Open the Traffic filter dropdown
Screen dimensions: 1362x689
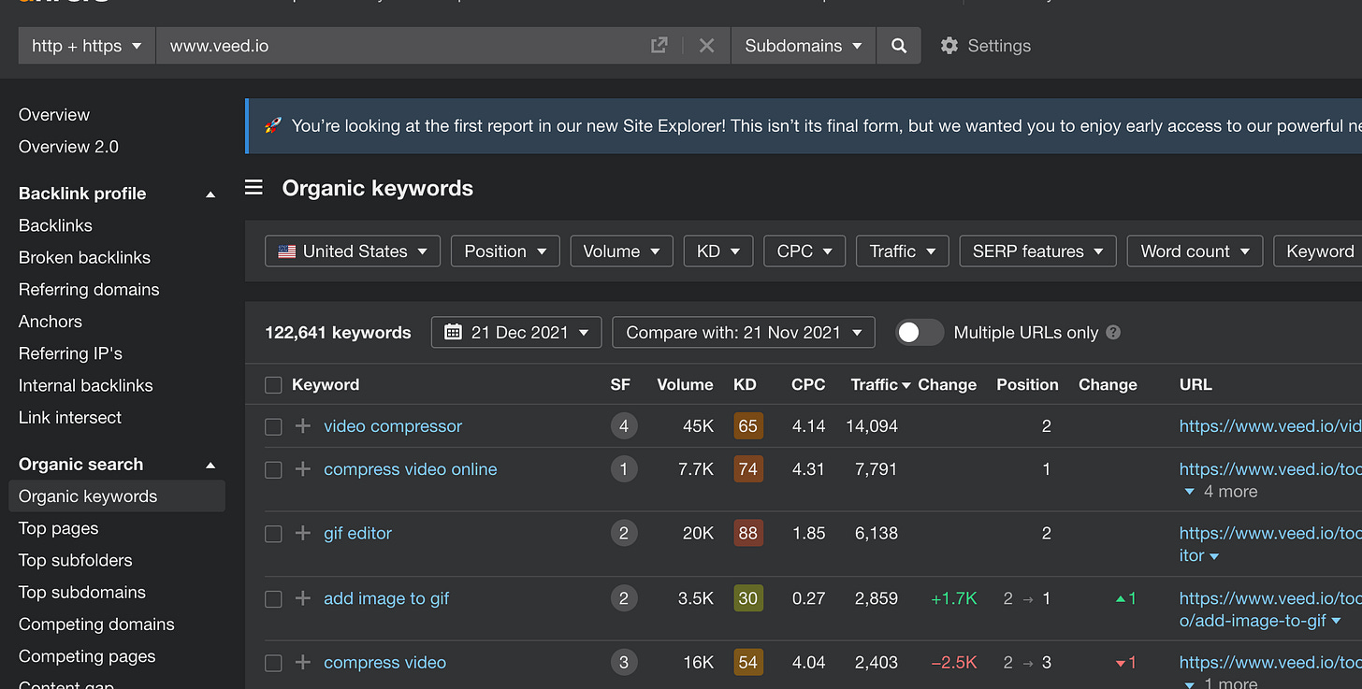pos(903,251)
